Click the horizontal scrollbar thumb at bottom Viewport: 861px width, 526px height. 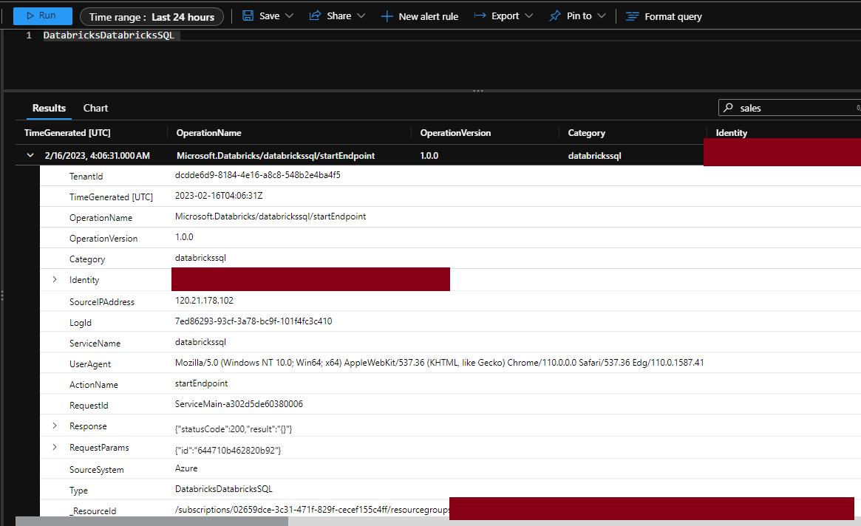click(152, 521)
